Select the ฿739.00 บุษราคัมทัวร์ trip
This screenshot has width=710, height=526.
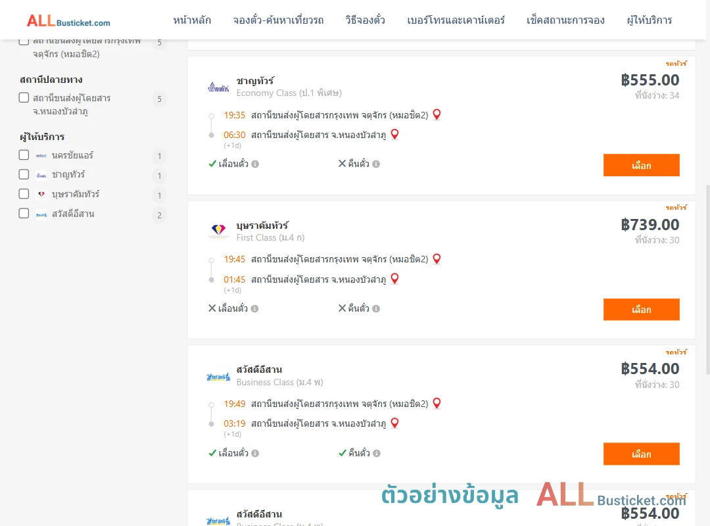(x=641, y=310)
